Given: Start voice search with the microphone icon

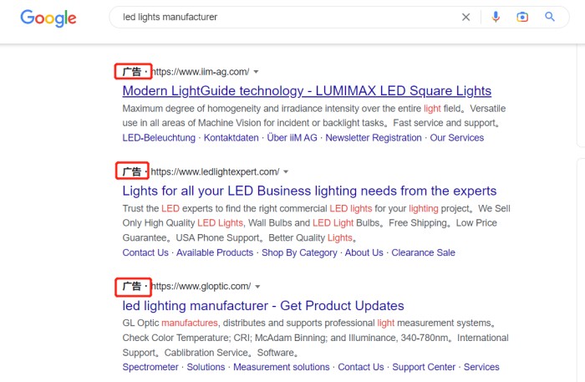Looking at the screenshot, I should (496, 17).
